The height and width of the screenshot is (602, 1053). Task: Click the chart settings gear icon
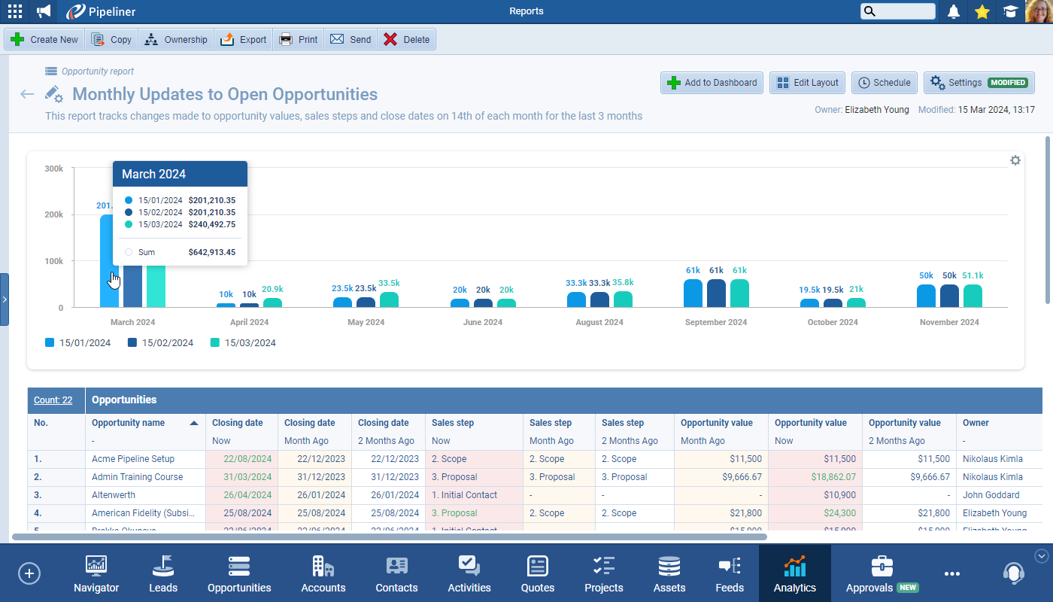1015,160
